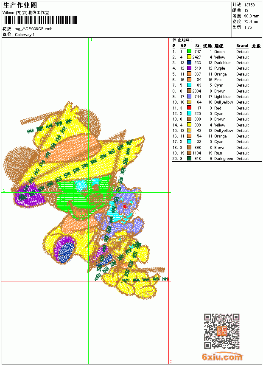This screenshot has width=263, height=365.
Task: Click the Purple color swatch in row 4
Action: pos(189,68)
